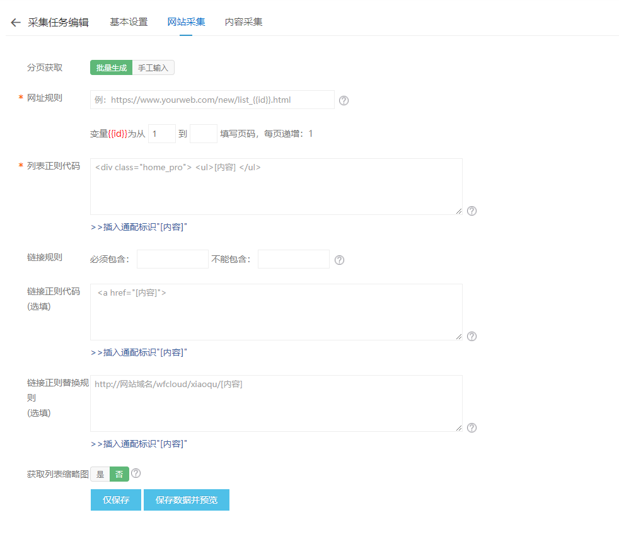
Task: Click the ending page number input box
Action: 203,134
